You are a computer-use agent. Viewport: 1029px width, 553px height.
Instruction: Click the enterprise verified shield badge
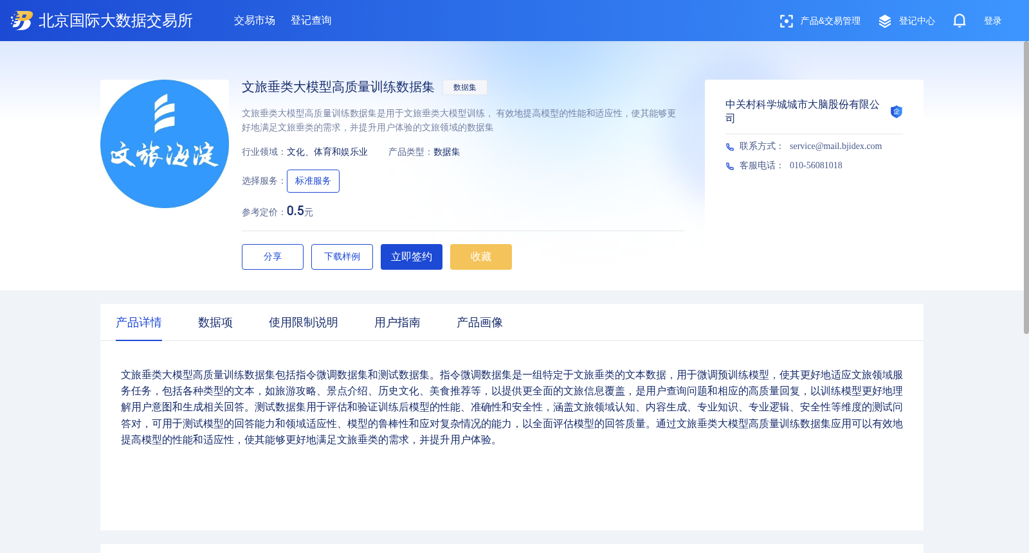896,112
